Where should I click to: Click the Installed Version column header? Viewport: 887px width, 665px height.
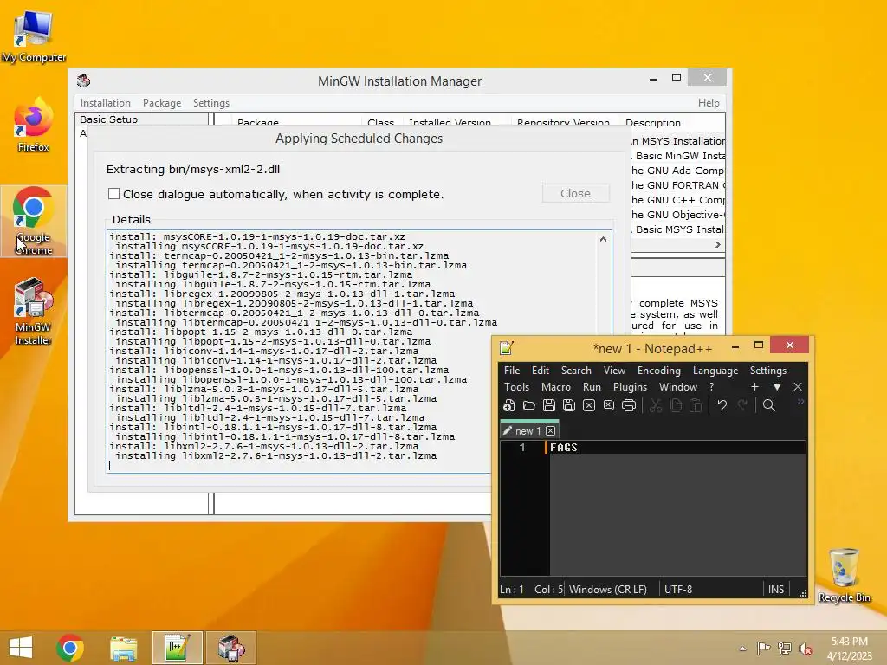pyautogui.click(x=450, y=122)
